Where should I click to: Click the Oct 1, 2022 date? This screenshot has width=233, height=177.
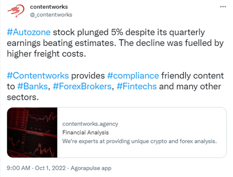click(x=50, y=168)
